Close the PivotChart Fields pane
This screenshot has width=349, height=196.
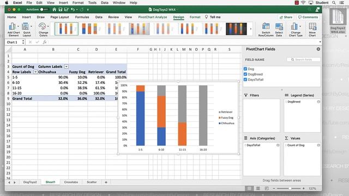[318, 49]
